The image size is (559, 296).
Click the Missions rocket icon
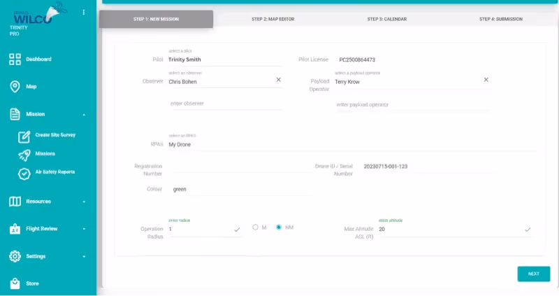coord(24,154)
